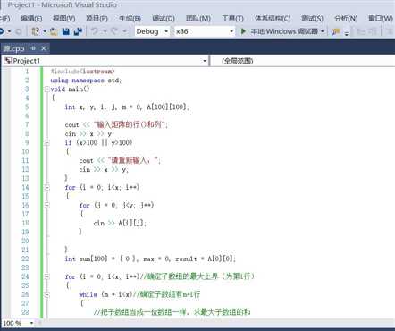Click the Undo arrow icon
Viewport: 395px width, 331px height.
95,31
